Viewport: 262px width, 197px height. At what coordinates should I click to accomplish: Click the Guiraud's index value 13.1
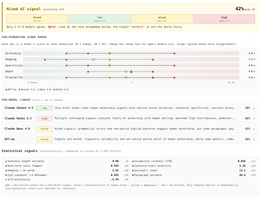coord(242,171)
